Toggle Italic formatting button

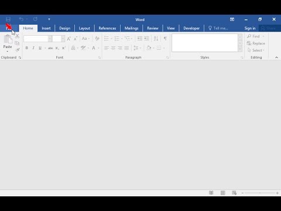(33, 48)
